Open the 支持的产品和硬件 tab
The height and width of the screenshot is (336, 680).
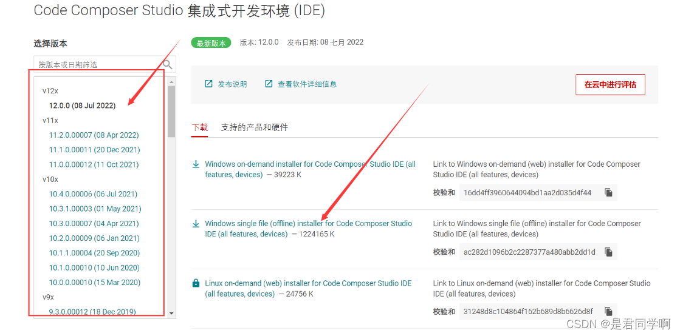pos(255,127)
